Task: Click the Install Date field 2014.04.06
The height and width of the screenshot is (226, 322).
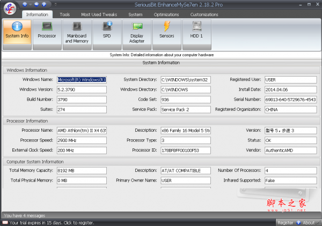Action: (x=290, y=89)
